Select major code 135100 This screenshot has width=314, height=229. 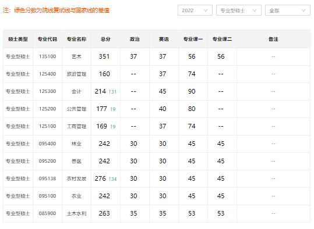[x=47, y=56]
